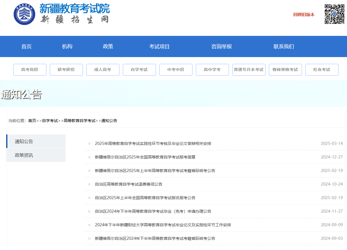Image resolution: width=347 pixels, height=250 pixels.
Task: Open the 高考高招 section
Action: click(30, 69)
